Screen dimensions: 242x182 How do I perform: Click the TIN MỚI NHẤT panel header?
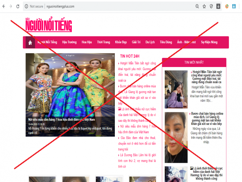[194, 62]
